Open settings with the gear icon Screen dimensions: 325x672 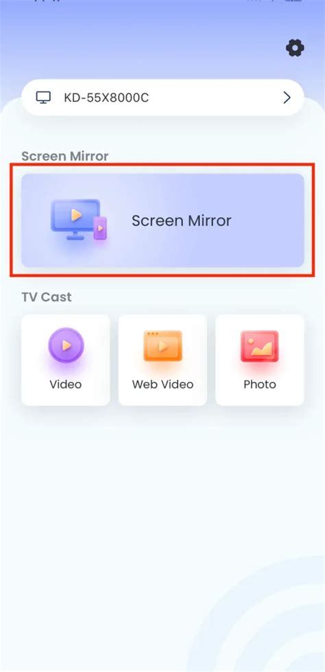(295, 48)
